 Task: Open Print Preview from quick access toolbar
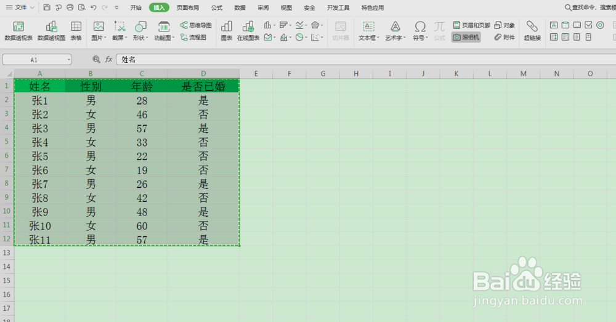[x=82, y=7]
